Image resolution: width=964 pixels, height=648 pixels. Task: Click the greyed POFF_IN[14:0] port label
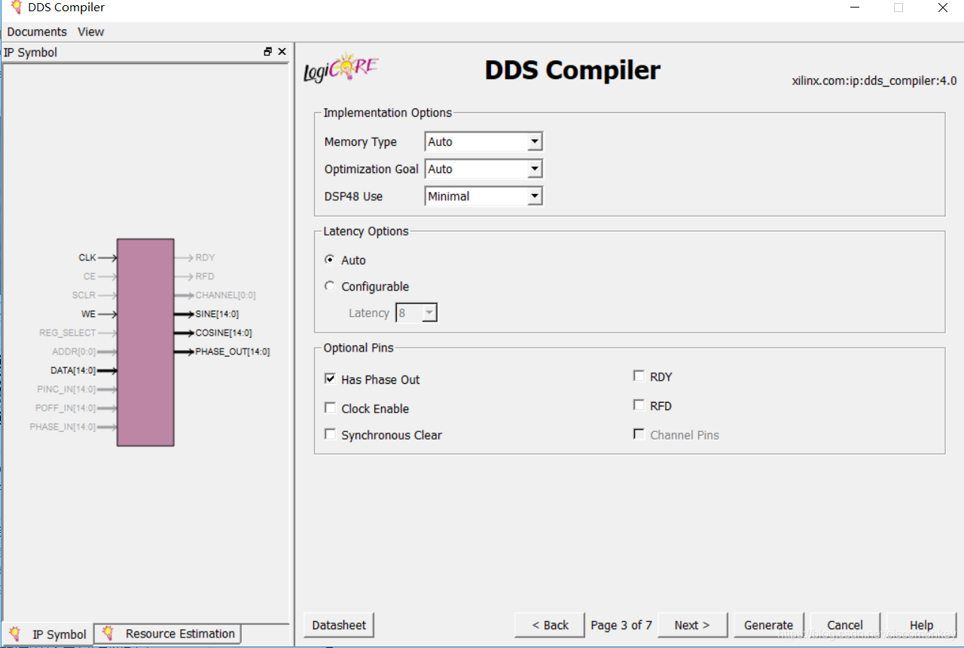click(66, 408)
